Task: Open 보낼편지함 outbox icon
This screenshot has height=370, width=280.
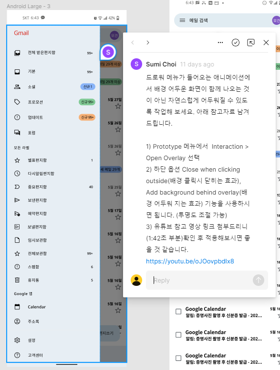Action: pyautogui.click(x=17, y=227)
